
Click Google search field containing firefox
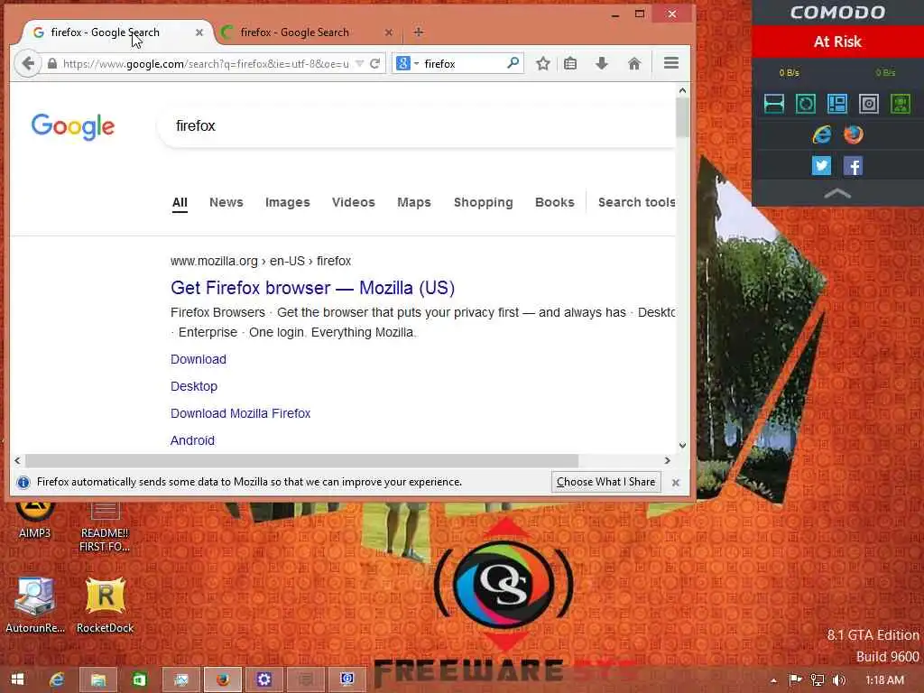415,126
